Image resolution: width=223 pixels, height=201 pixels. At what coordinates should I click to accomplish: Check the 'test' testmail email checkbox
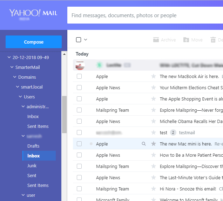pyautogui.click(x=79, y=132)
